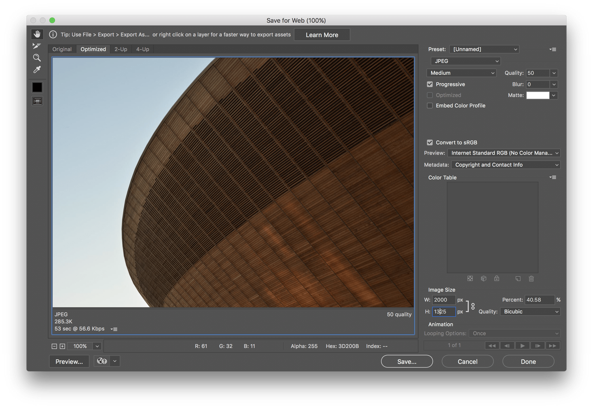Click the browser preview globe icon
This screenshot has width=593, height=409.
102,361
